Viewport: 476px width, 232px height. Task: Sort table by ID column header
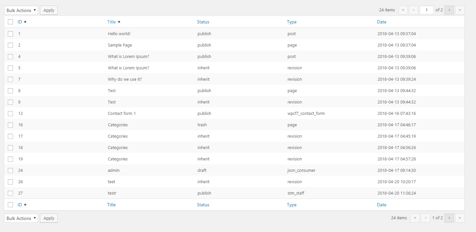20,22
